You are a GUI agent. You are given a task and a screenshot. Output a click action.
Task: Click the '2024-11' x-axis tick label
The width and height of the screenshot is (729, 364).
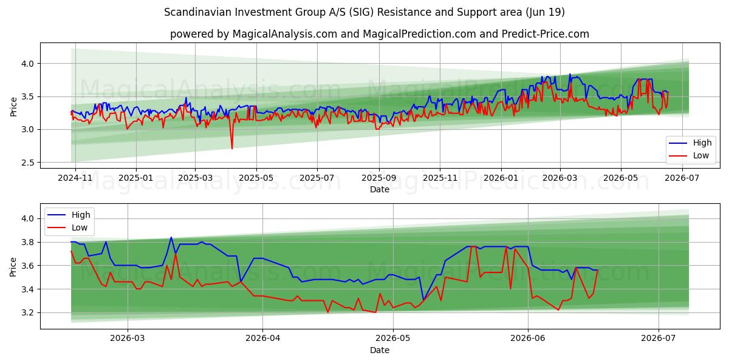point(75,178)
